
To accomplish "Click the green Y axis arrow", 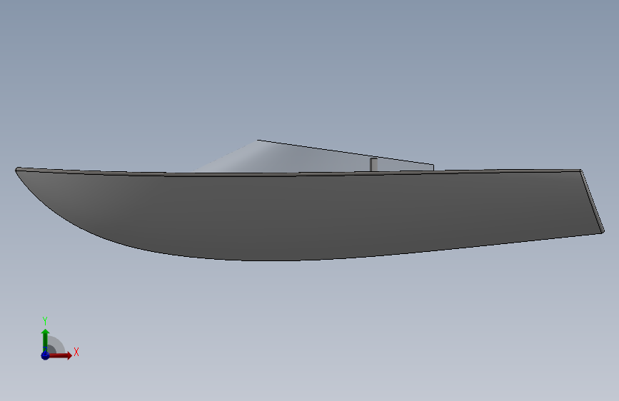I will [46, 340].
